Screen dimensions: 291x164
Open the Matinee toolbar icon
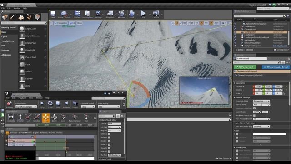point(121,15)
